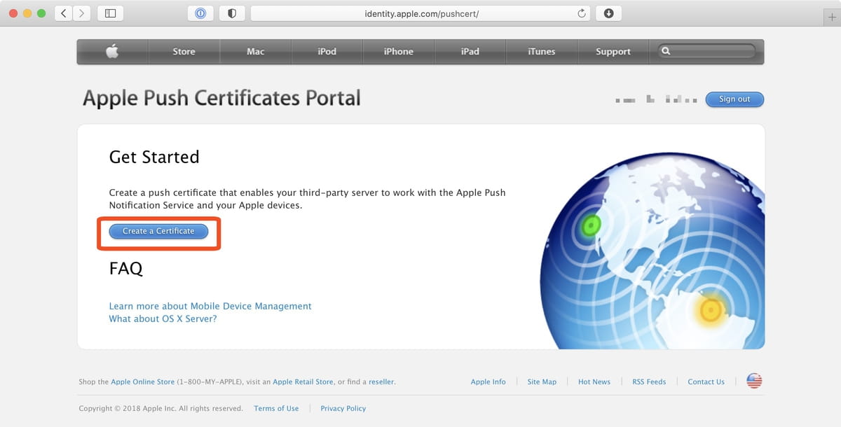Image resolution: width=841 pixels, height=427 pixels.
Task: Open the Apple Retail Store footer link
Action: (x=303, y=382)
